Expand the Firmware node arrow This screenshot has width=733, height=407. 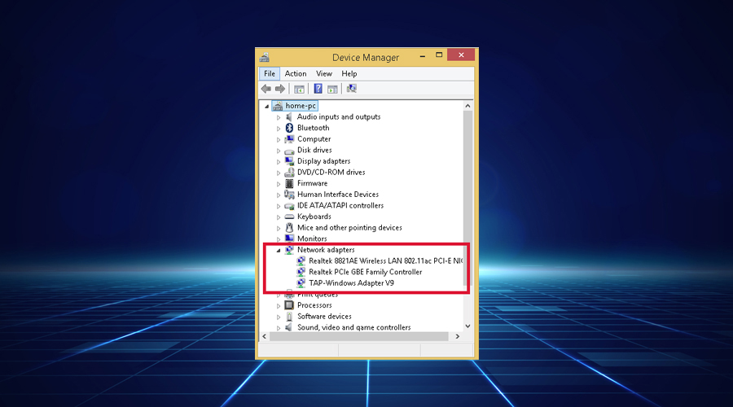[279, 184]
